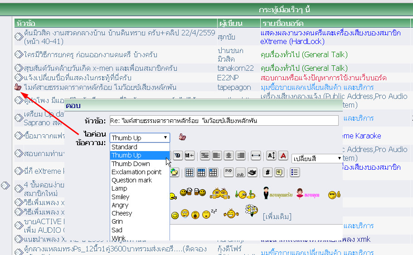Open the เปลี่ยนสี color dropdown
Screen dimensions: 413x255
[317, 158]
